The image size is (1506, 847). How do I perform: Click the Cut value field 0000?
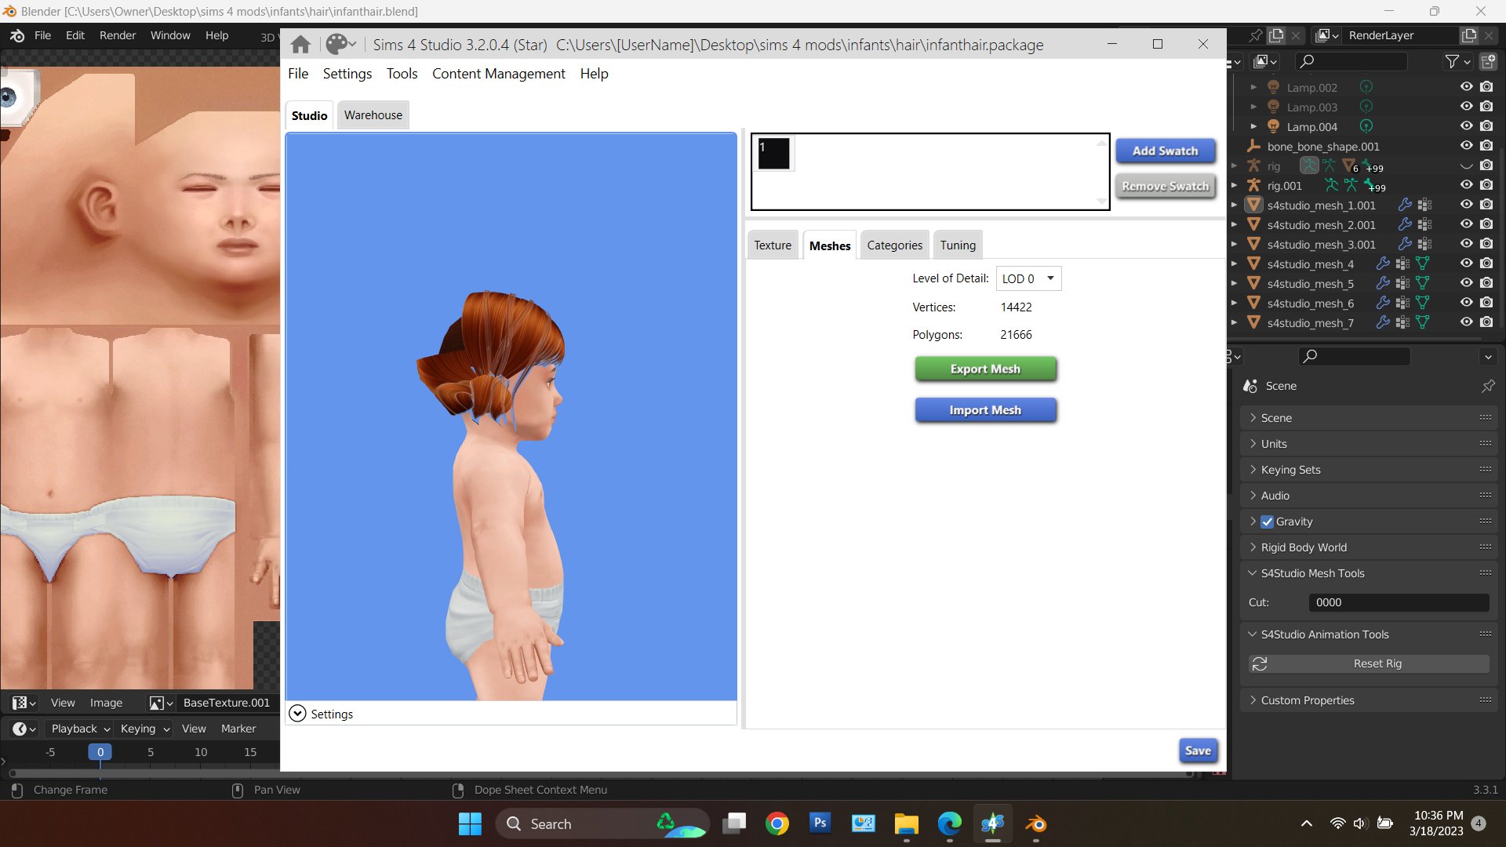(1399, 602)
